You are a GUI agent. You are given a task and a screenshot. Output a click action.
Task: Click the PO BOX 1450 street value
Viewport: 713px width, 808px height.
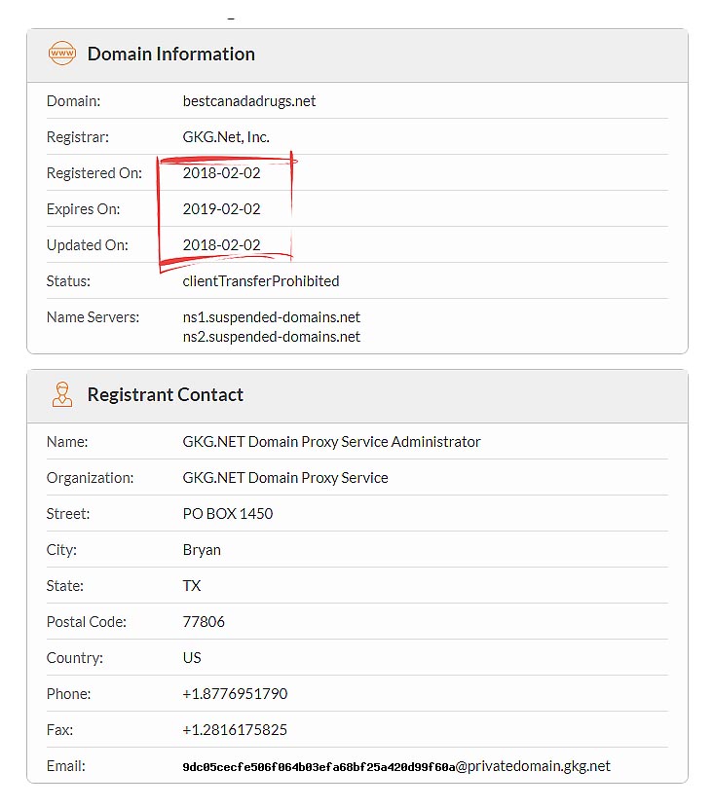coord(228,514)
